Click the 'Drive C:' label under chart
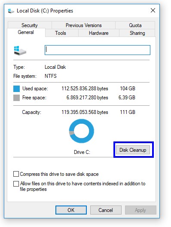Viewport: 171px width, 227px height. pyautogui.click(x=82, y=152)
